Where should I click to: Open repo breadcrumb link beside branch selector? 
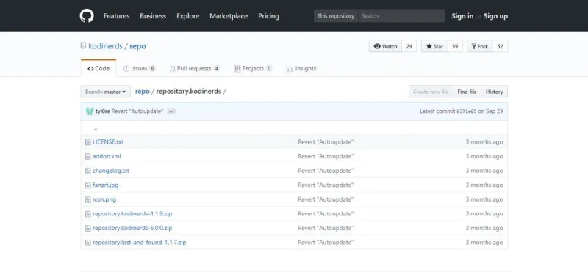(142, 92)
